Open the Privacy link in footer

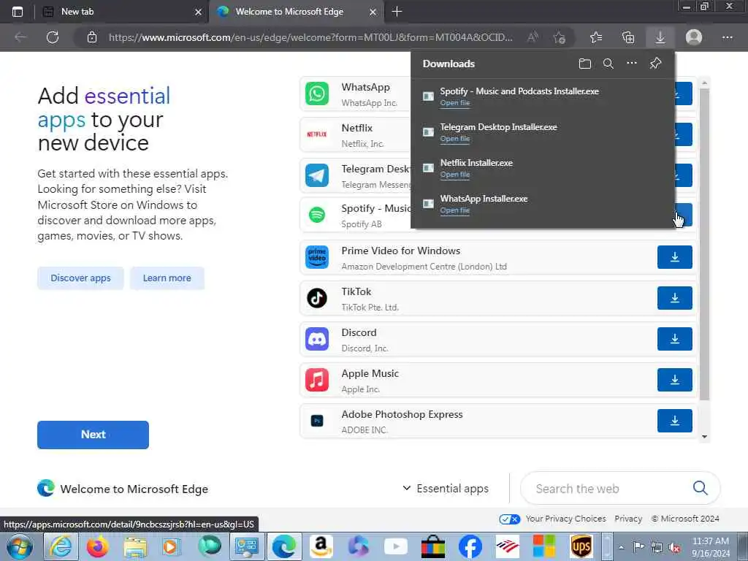tap(628, 519)
